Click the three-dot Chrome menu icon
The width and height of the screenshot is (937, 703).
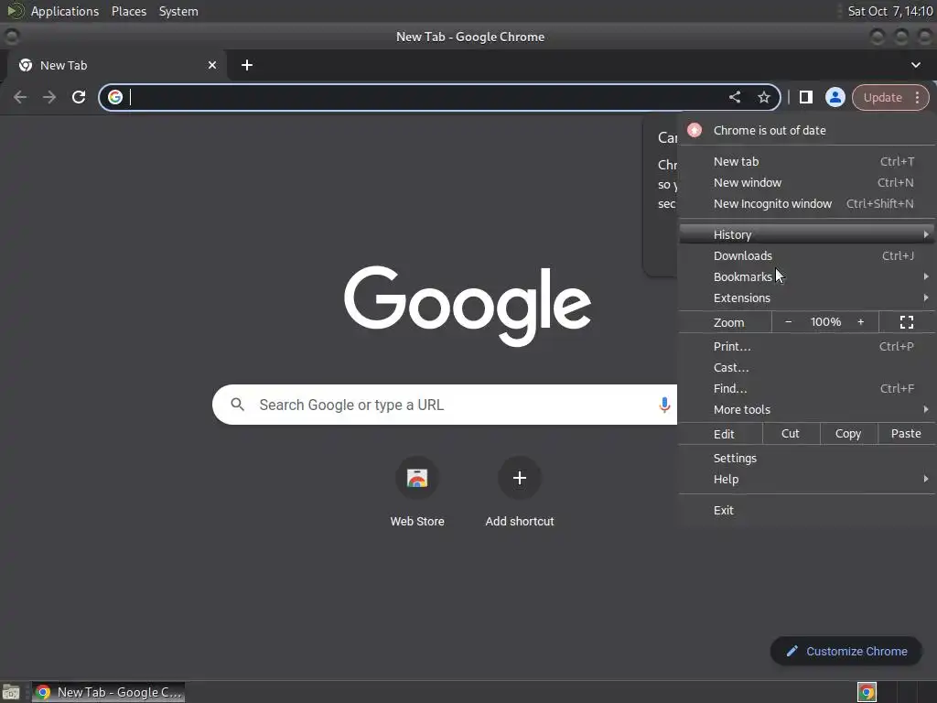[x=917, y=97]
